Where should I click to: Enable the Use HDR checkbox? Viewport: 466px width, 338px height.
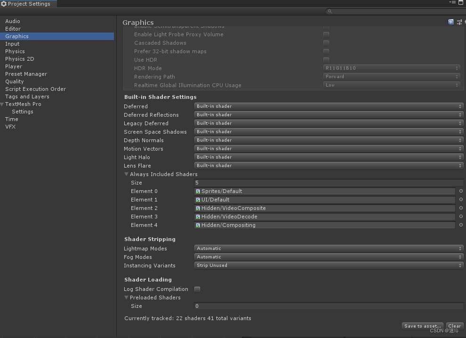pos(326,60)
